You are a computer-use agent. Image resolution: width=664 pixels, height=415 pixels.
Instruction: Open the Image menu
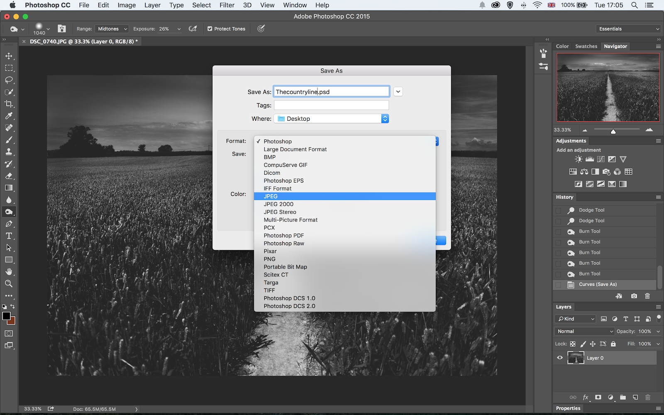[x=127, y=5]
